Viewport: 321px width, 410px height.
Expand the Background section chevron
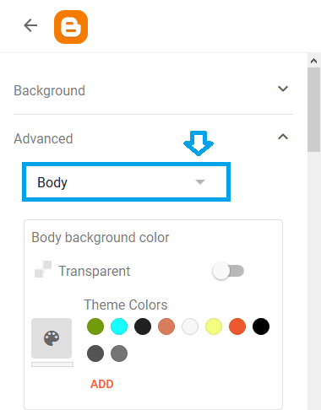(283, 89)
